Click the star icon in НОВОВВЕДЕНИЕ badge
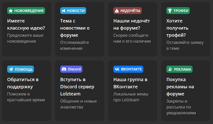 tap(11, 11)
